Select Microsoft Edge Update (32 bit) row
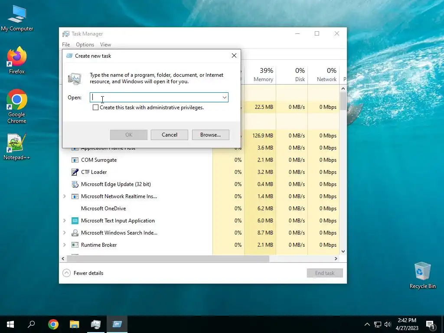The height and width of the screenshot is (333, 444). [199, 184]
